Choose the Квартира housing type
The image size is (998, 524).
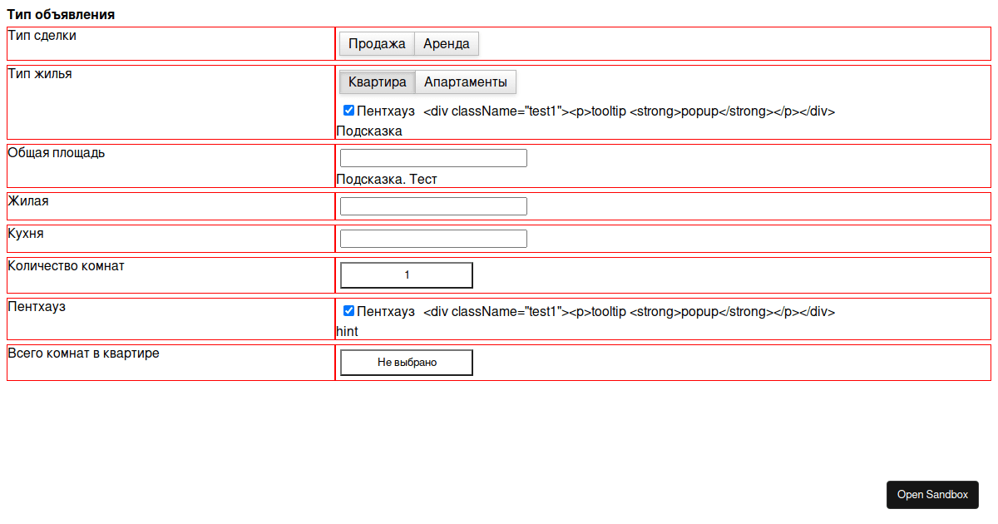[378, 82]
